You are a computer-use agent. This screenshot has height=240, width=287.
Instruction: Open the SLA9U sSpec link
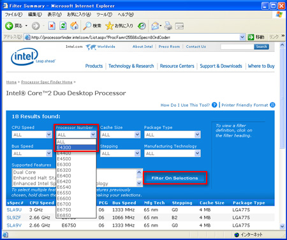click(x=14, y=210)
